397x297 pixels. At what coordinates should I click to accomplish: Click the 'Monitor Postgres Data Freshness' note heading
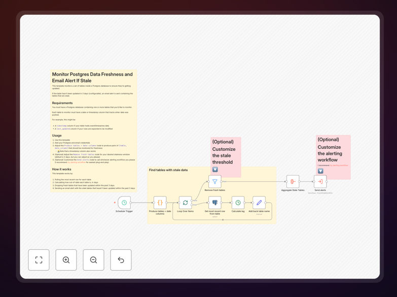tap(92, 77)
